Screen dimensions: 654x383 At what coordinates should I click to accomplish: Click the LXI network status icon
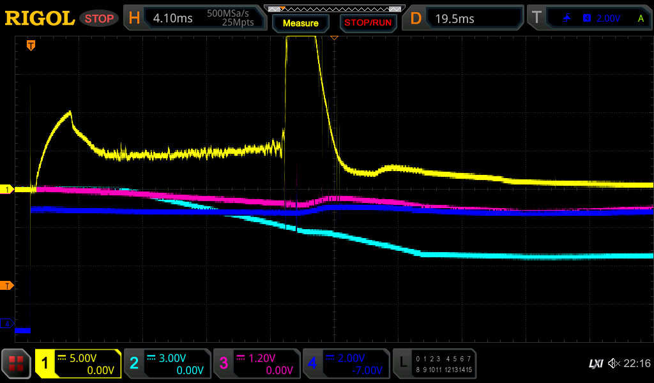pos(595,364)
